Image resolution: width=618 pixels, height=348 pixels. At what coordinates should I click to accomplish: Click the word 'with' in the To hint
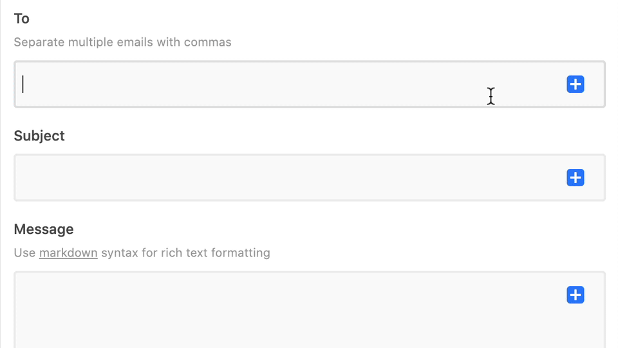point(168,43)
